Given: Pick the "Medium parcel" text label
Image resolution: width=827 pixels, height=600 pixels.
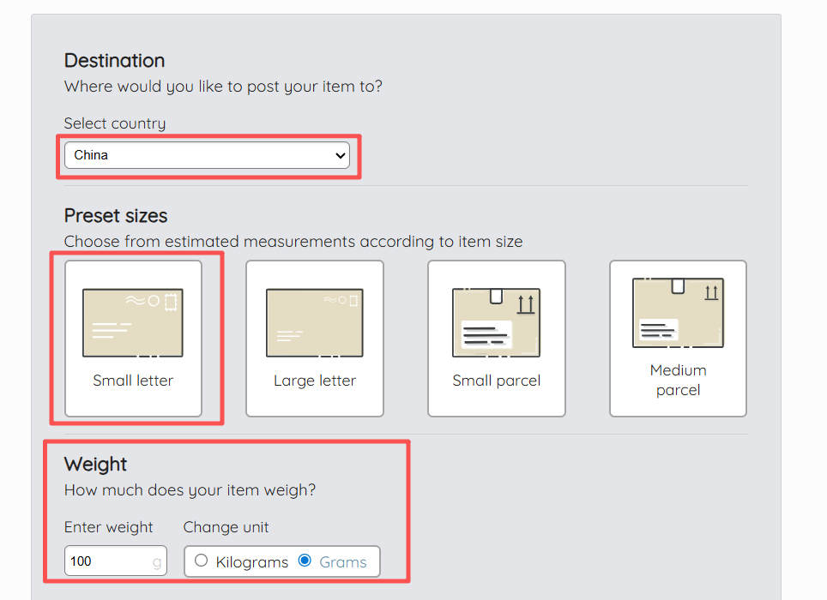Looking at the screenshot, I should pos(678,380).
